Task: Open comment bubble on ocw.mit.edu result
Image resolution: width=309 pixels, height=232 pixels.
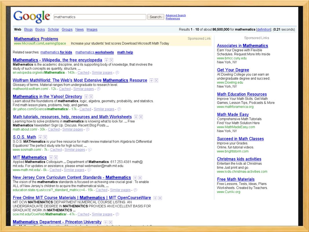Action: click(x=117, y=214)
